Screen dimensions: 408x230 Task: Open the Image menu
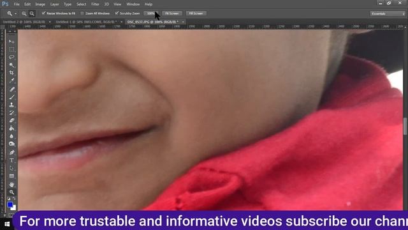point(40,4)
